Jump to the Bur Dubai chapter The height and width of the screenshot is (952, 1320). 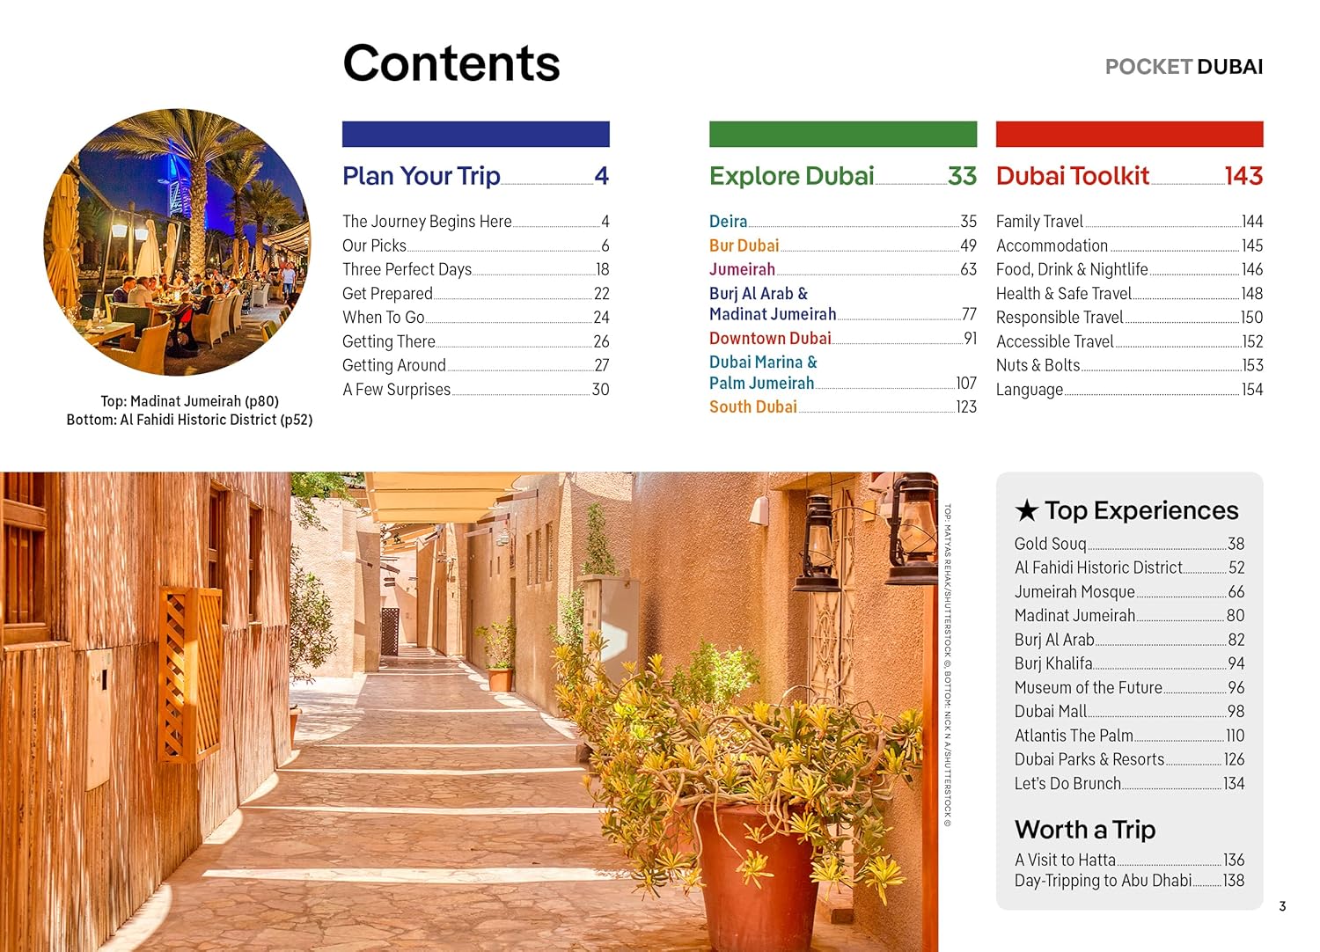tap(744, 245)
